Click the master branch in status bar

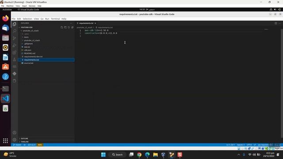[x=17, y=145]
